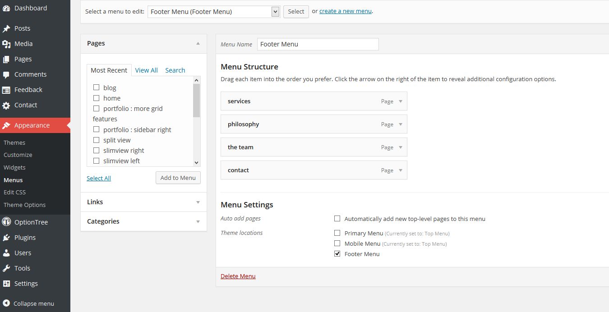Open Widgets in the Appearance submenu
The width and height of the screenshot is (609, 312).
(x=14, y=167)
